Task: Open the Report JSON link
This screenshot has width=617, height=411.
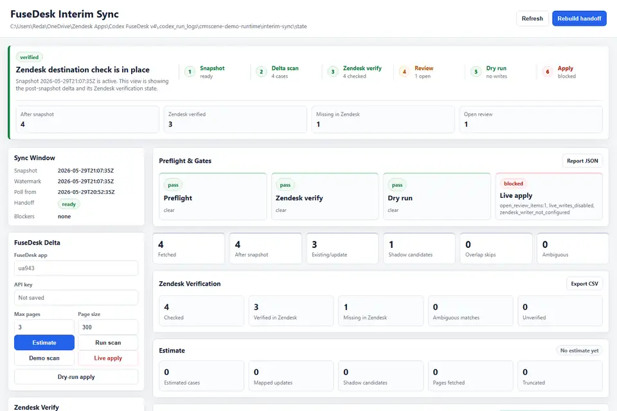Action: pyautogui.click(x=582, y=161)
